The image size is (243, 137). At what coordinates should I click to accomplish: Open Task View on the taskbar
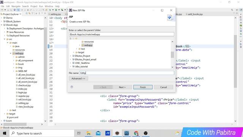click(79, 133)
